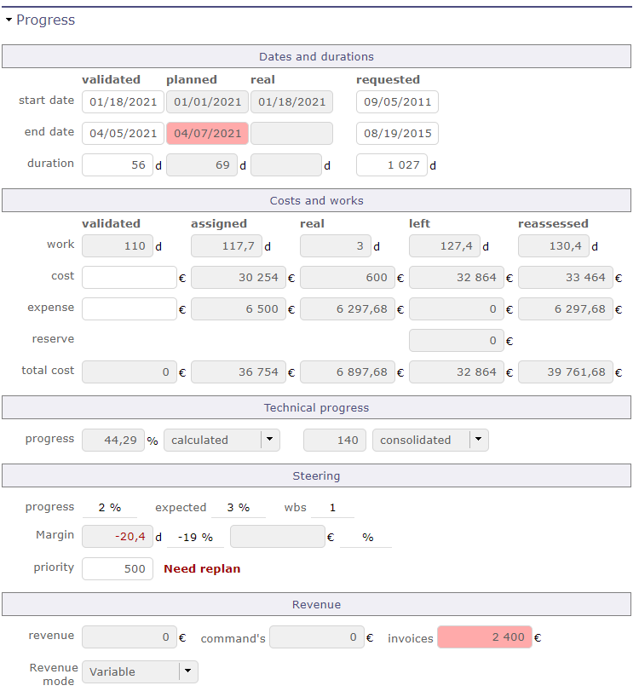Click the highlighted invoices amount 2 400
Viewport: 639px width, 697px height.
[x=484, y=637]
